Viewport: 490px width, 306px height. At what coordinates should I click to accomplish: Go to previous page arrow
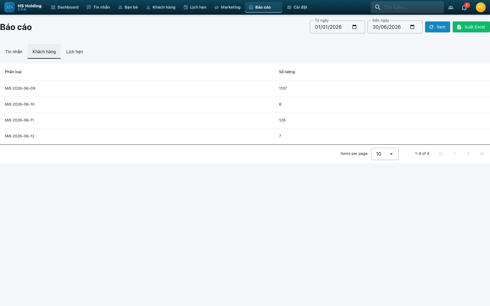pyautogui.click(x=454, y=154)
